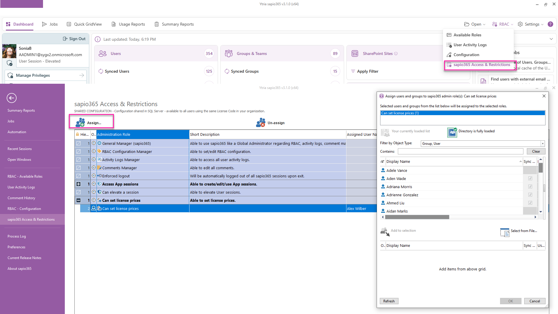Open the Filter by Object Type dropdown

542,144
